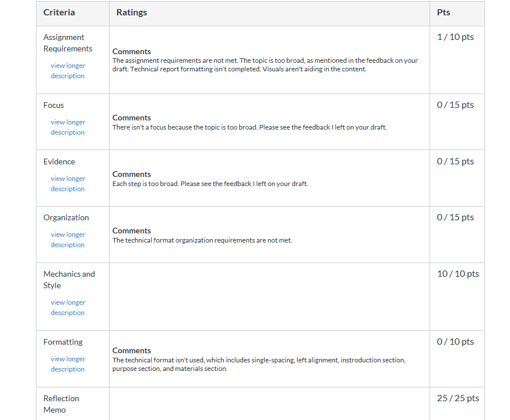Click comment about technical format organization requirements
Screen dimensions: 510x420
pyautogui.click(x=203, y=240)
